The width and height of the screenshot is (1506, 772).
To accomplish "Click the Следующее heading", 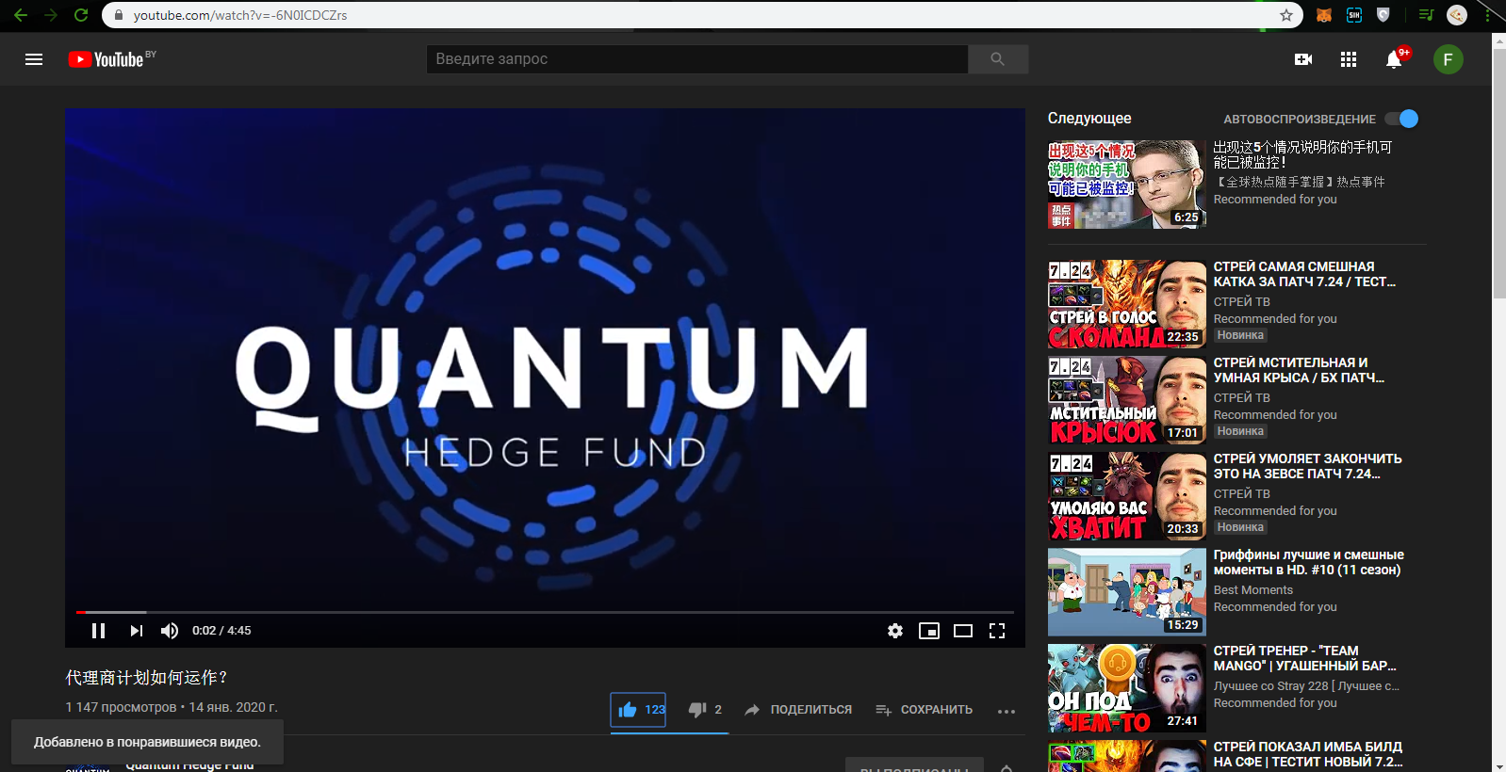I will [x=1089, y=119].
